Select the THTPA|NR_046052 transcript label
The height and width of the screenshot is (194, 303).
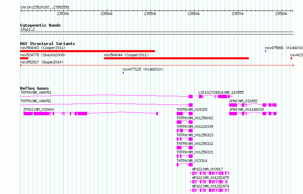(36, 101)
